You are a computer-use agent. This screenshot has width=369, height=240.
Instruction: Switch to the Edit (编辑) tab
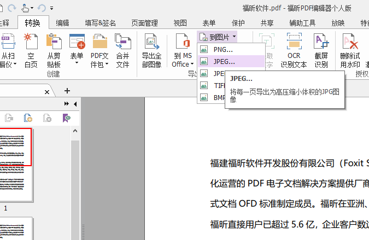point(62,23)
